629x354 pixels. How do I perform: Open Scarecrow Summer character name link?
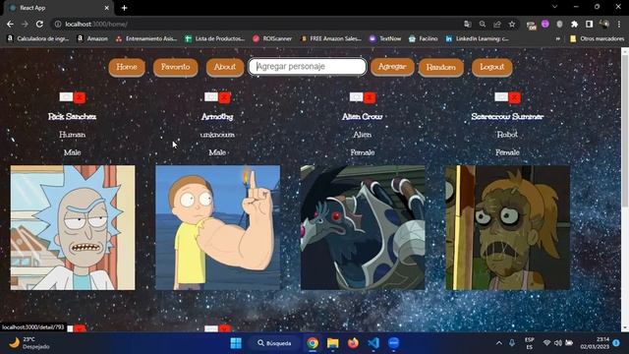tap(507, 116)
